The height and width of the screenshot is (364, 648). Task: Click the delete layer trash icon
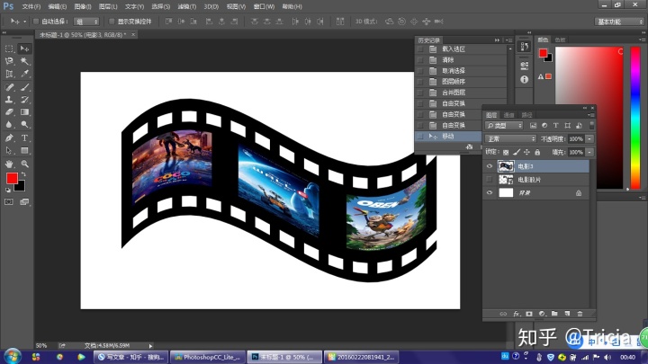tap(580, 314)
